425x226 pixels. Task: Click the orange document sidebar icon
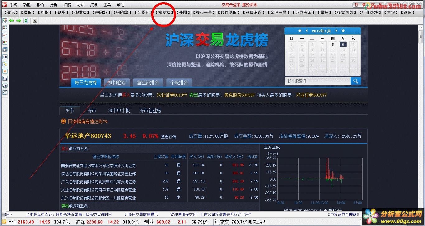click(x=5, y=71)
